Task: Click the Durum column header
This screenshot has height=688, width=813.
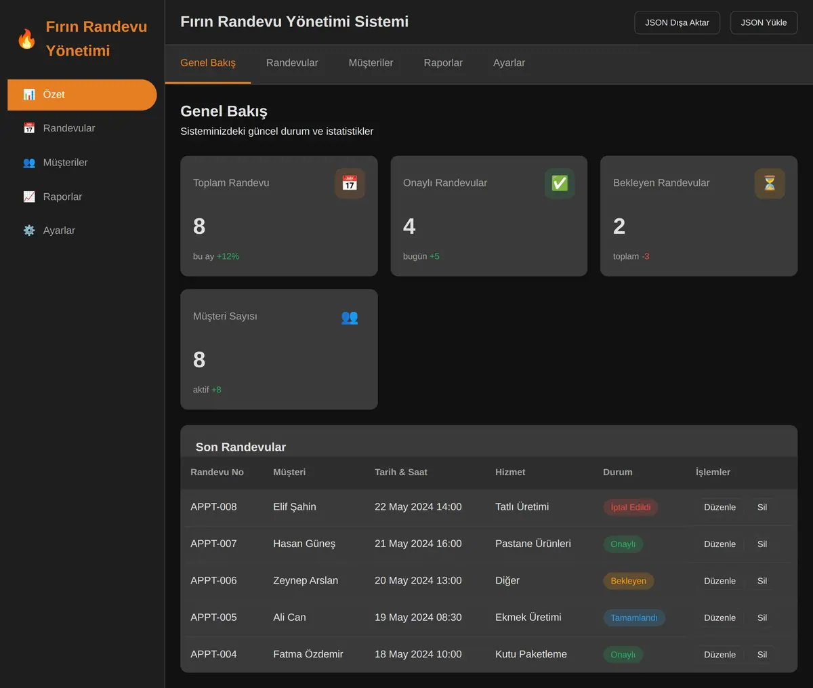Action: point(618,472)
